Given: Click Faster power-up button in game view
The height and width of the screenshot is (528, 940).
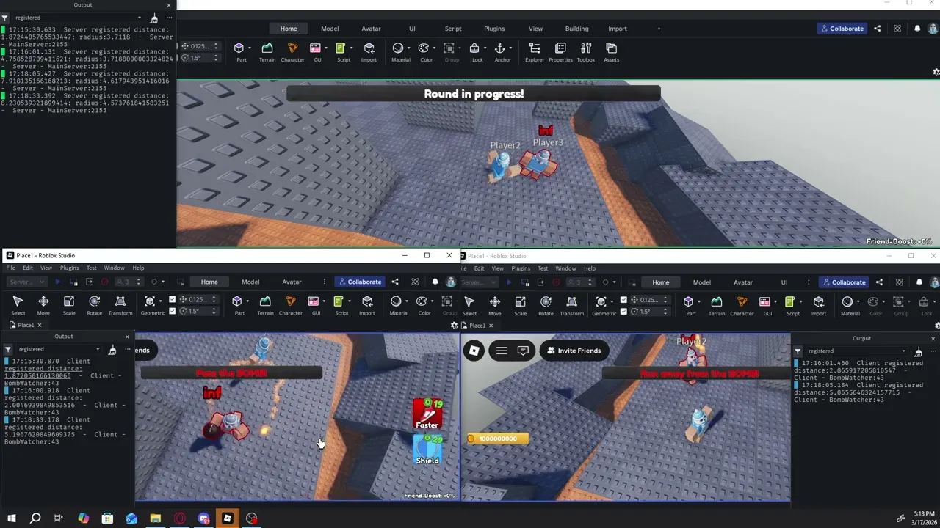Looking at the screenshot, I should tap(427, 414).
